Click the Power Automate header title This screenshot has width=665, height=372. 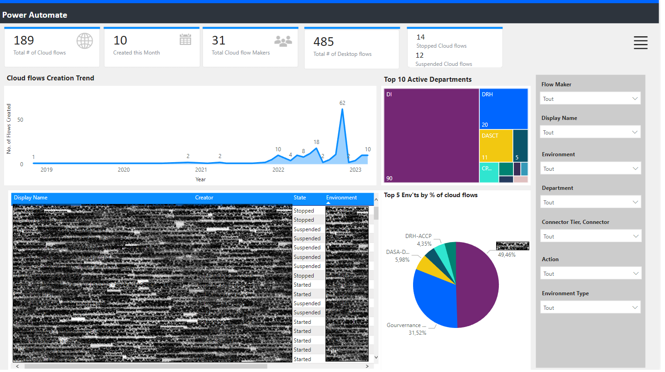point(34,15)
